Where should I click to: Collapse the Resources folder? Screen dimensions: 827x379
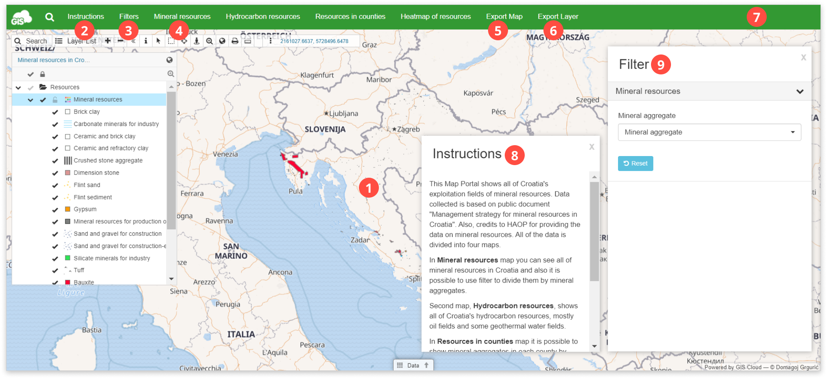point(18,87)
